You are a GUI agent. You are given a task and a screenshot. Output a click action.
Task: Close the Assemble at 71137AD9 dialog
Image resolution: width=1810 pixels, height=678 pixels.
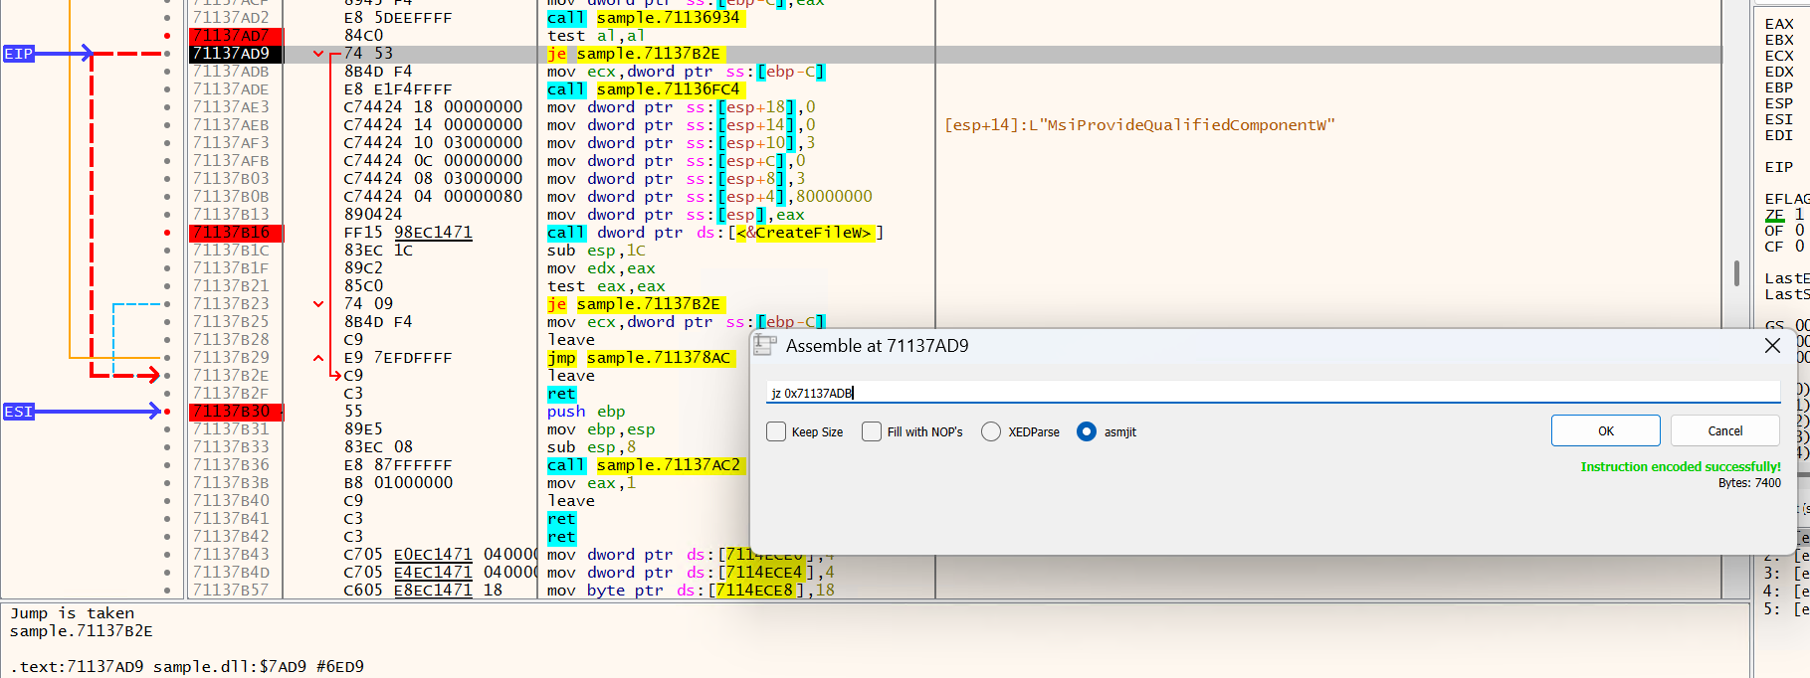(1772, 346)
